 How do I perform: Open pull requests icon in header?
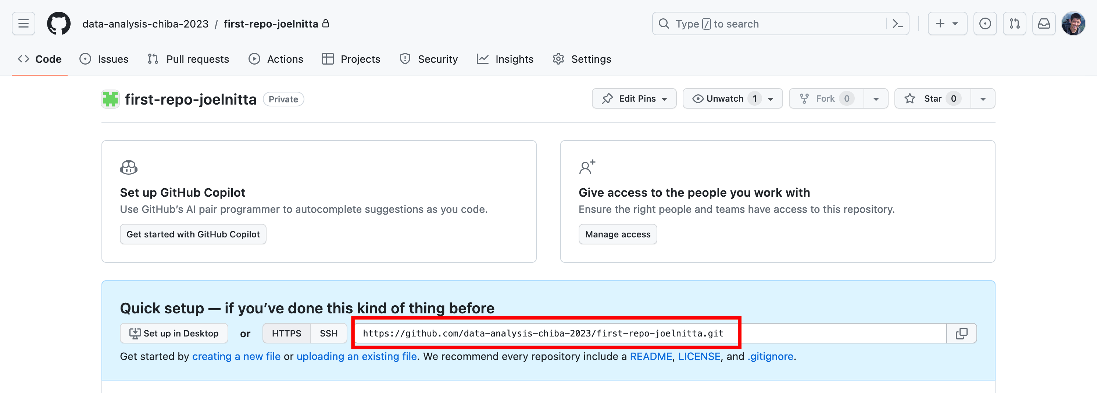click(1014, 24)
